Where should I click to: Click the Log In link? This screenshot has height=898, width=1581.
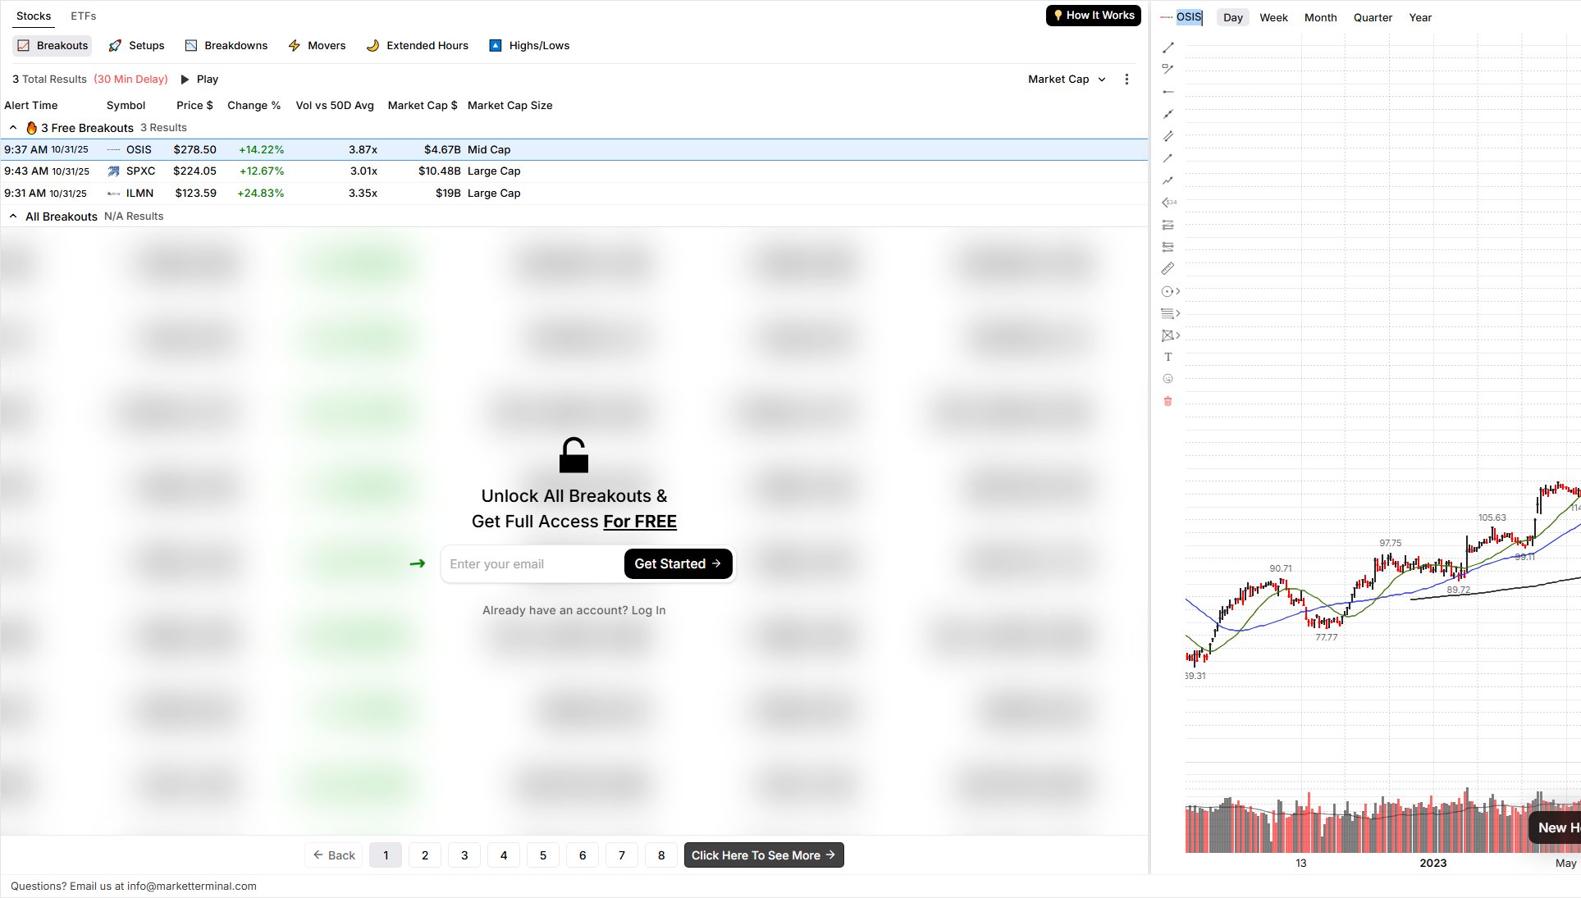click(647, 610)
